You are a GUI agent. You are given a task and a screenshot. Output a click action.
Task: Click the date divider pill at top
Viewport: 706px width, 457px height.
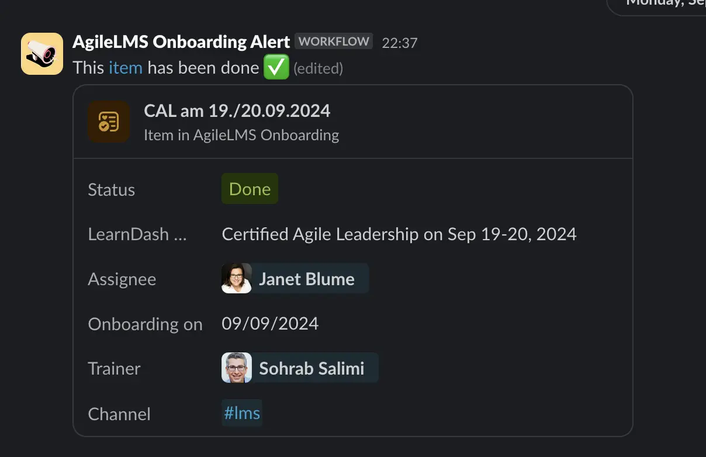click(660, 5)
